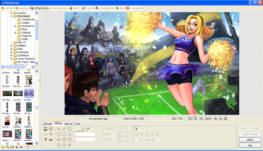Click the fit-to-window zoom icon
The width and height of the screenshot is (263, 151).
[190, 119]
